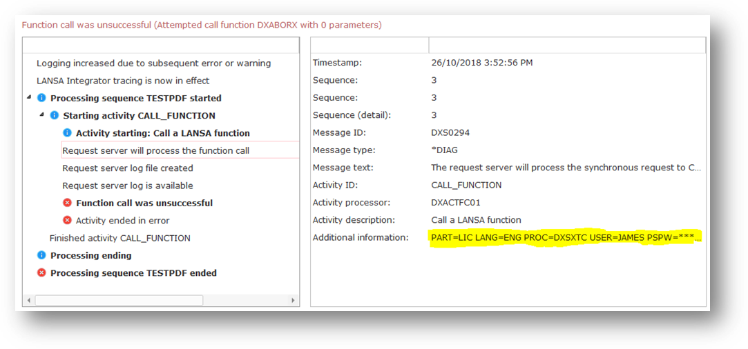Viewport: 748px width, 349px height.
Task: Collapse the Starting activity CALL_FUNCTION node
Action: click(42, 115)
